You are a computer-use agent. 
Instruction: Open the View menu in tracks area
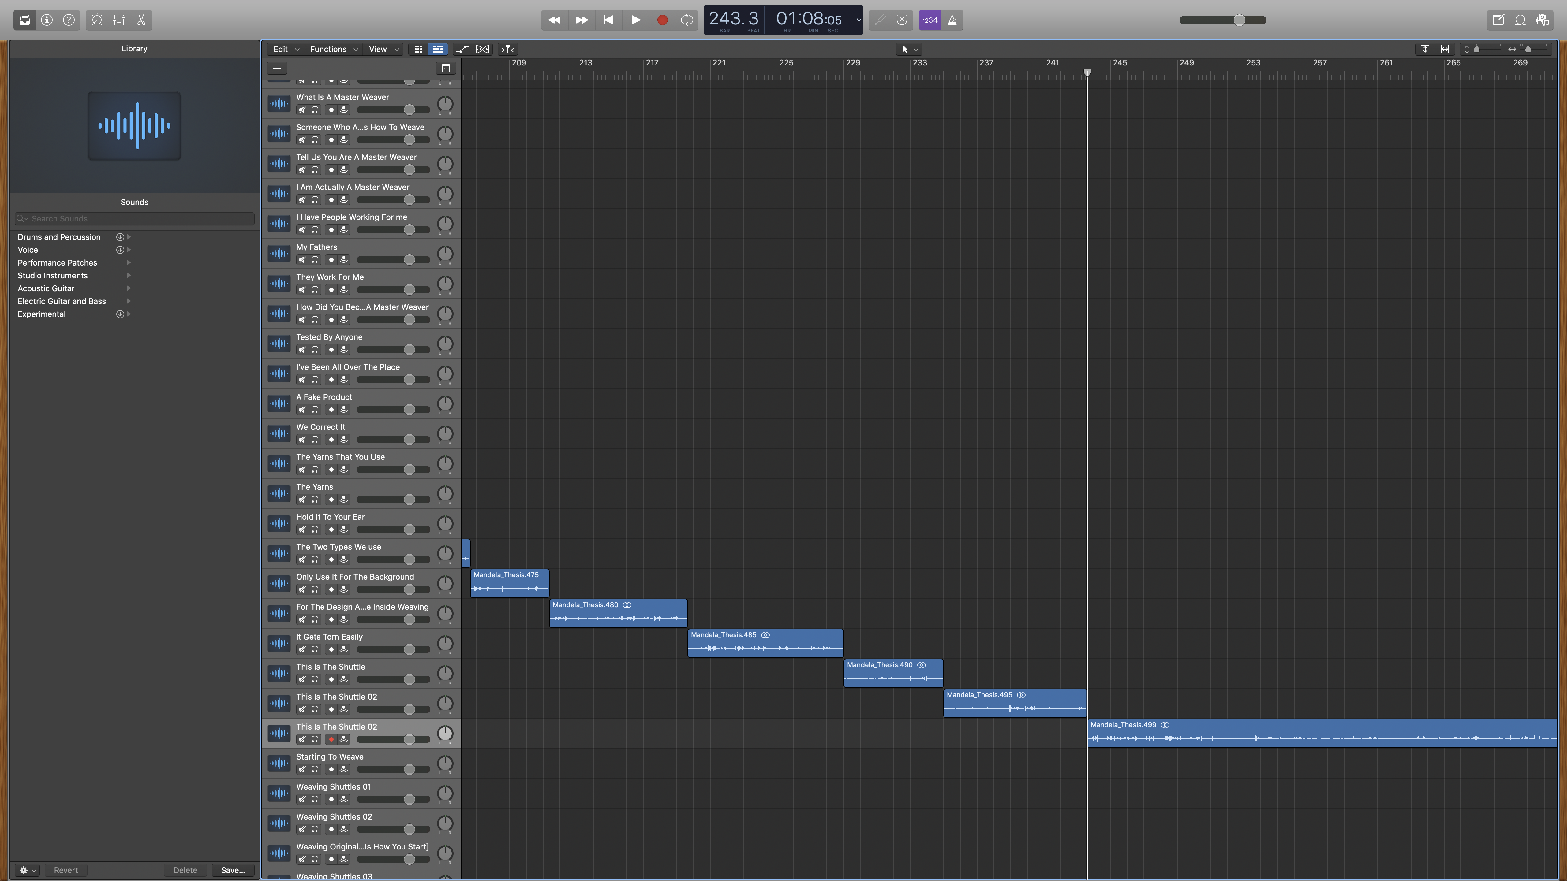[x=383, y=49]
